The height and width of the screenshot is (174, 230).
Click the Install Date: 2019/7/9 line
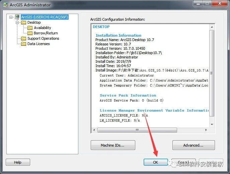[x=113, y=61]
